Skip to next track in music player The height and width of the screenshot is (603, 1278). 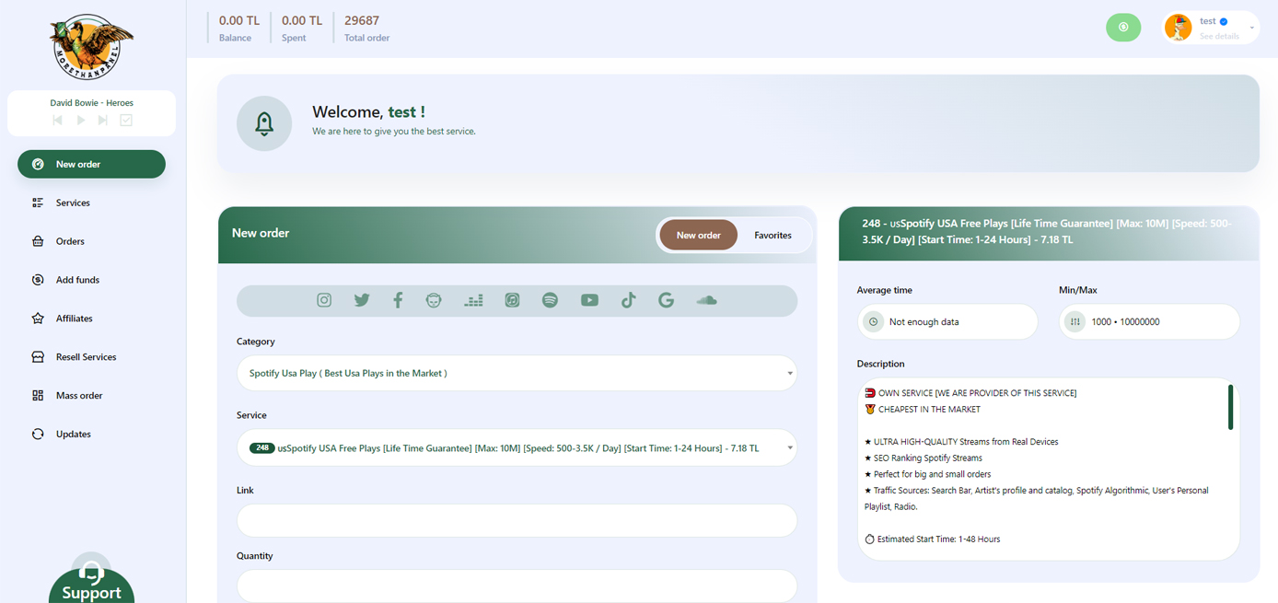(x=103, y=120)
